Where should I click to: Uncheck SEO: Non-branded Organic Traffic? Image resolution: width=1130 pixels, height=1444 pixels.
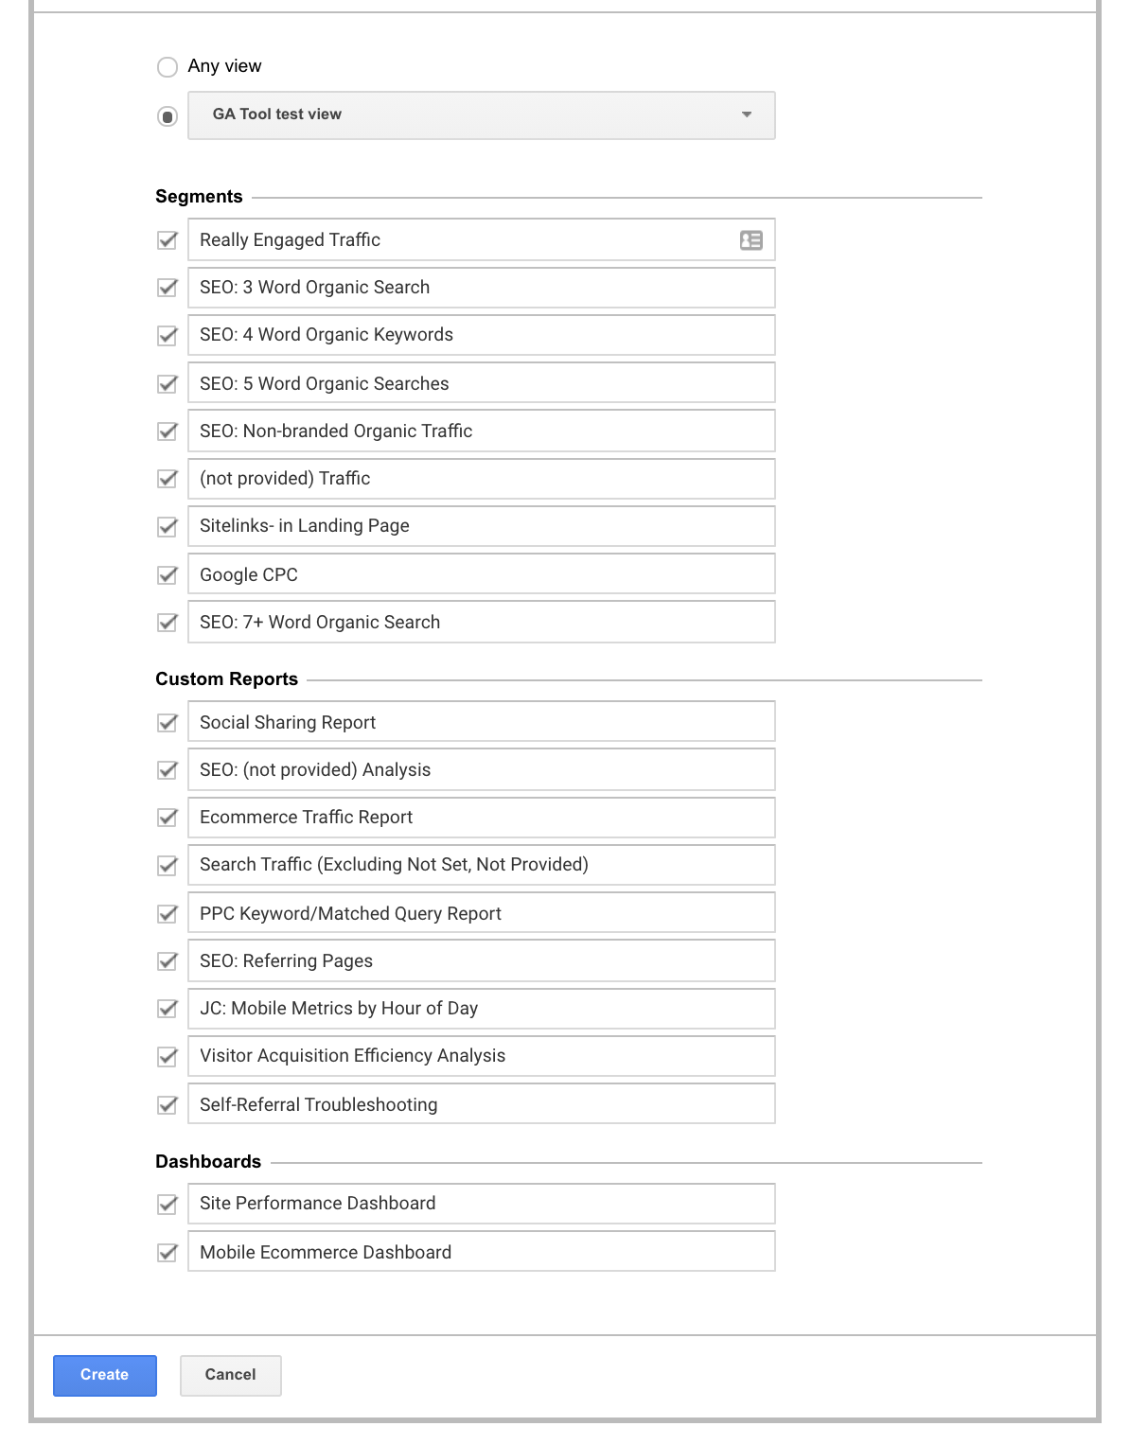click(167, 431)
